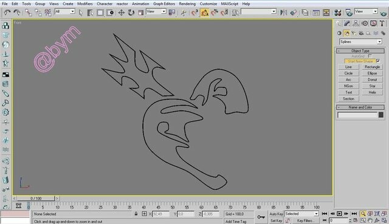389x224 pixels.
Task: Select the Zoom viewport navigation tool
Action: (x=363, y=214)
